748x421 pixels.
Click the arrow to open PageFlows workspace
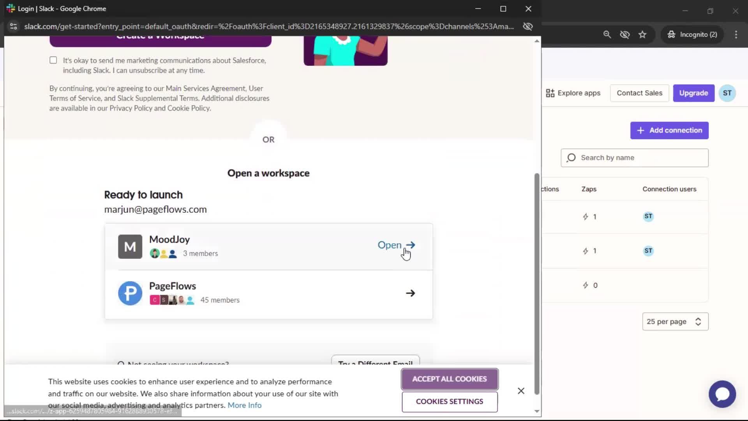410,293
